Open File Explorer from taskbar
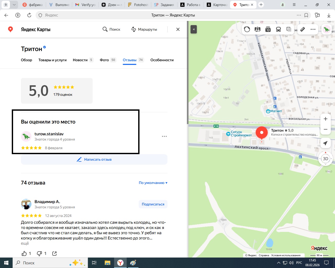The width and height of the screenshot is (335, 268). click(108, 263)
